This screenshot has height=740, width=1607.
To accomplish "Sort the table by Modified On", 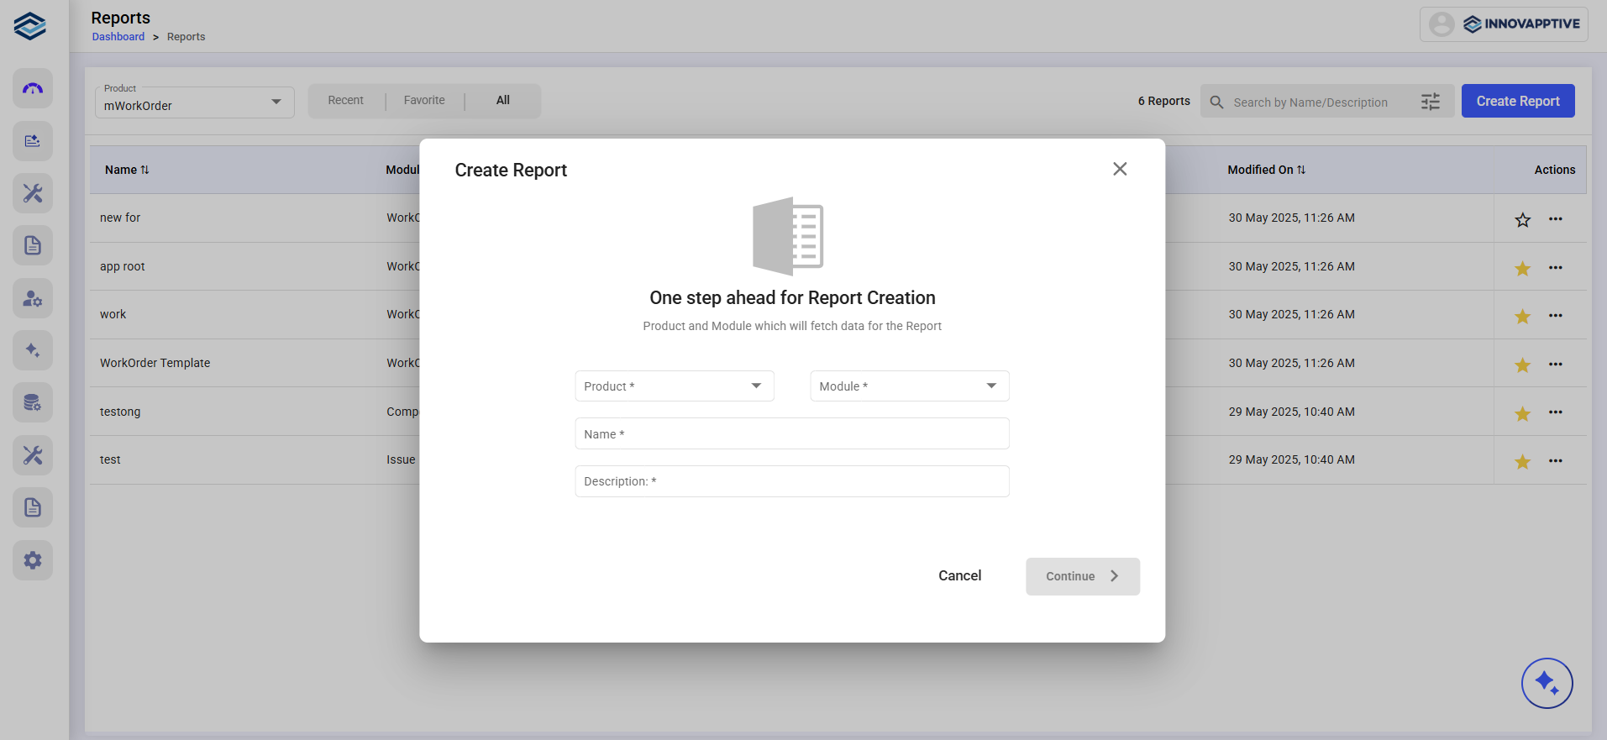I will point(1266,170).
